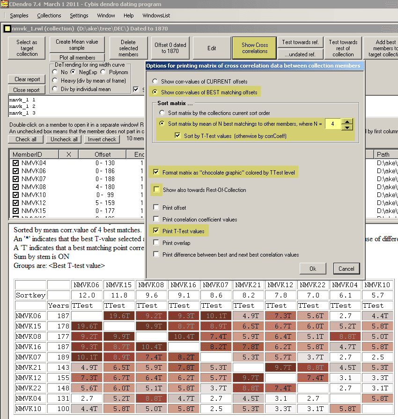Select Sort matrix by mean of N best matchings

[162, 123]
